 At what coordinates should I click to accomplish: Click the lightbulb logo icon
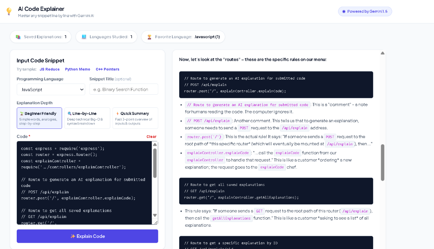[x=9, y=11]
